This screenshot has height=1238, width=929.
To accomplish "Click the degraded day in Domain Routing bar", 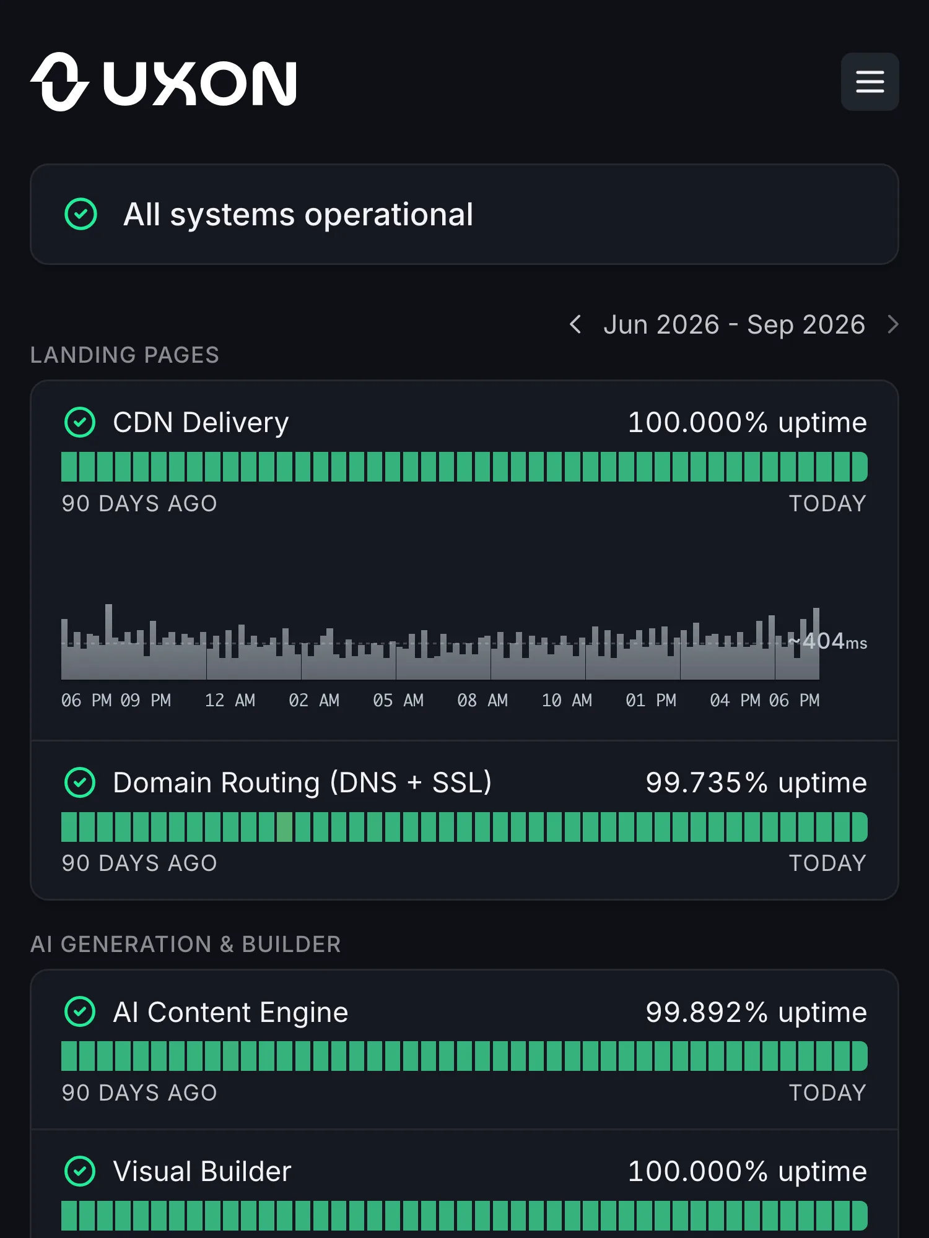I will (284, 827).
